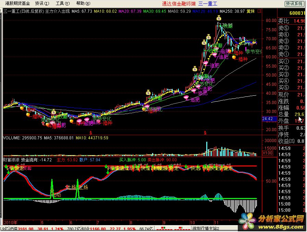Click the 换手 row
307x232 pixels.
(291, 128)
